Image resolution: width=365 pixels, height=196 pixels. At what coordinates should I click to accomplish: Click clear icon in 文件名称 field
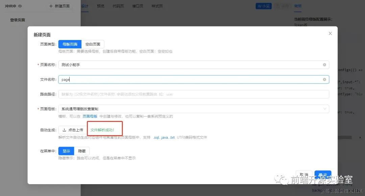(324, 79)
